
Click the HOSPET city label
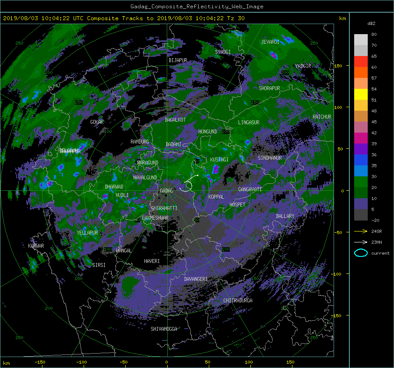237,205
